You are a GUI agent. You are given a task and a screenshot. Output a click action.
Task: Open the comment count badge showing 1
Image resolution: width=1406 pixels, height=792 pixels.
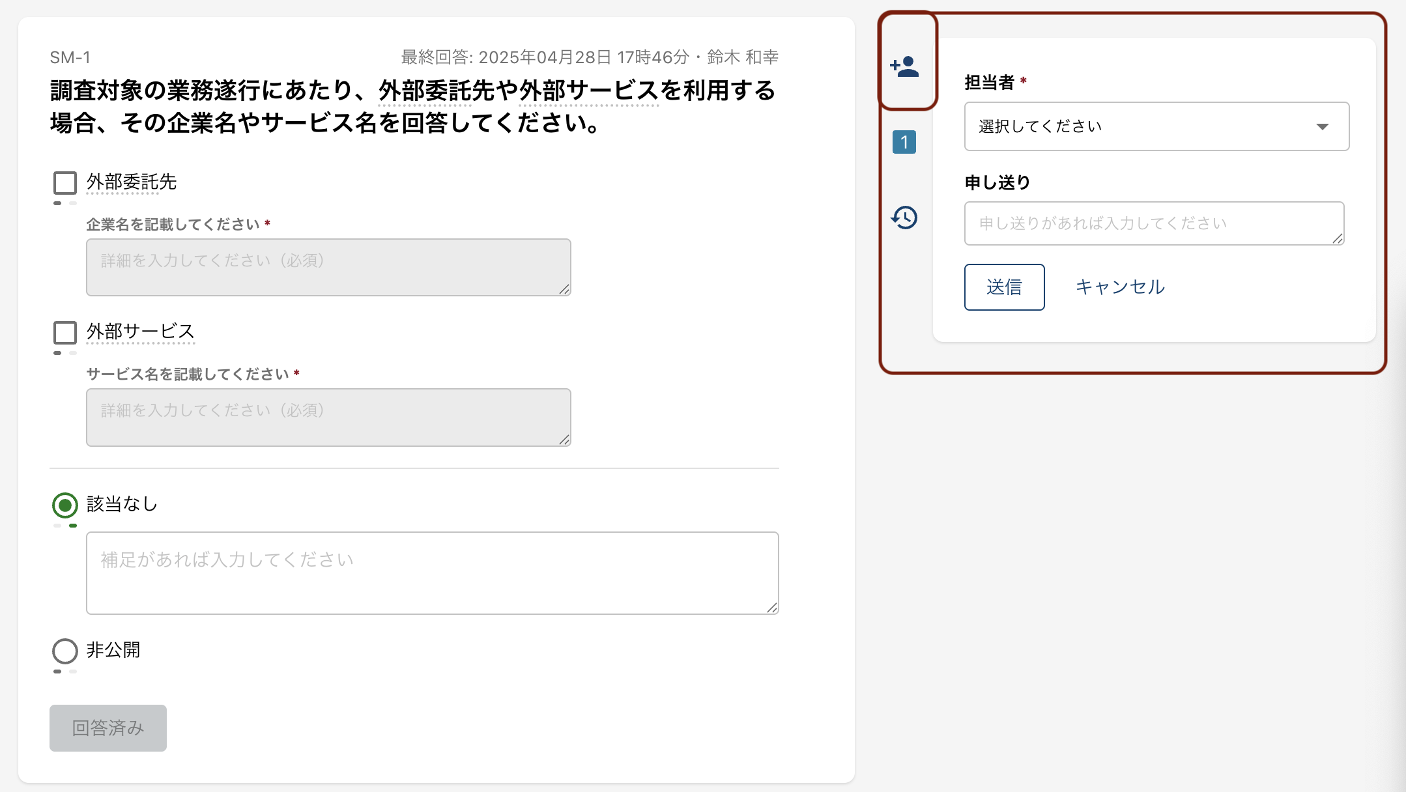click(x=904, y=142)
